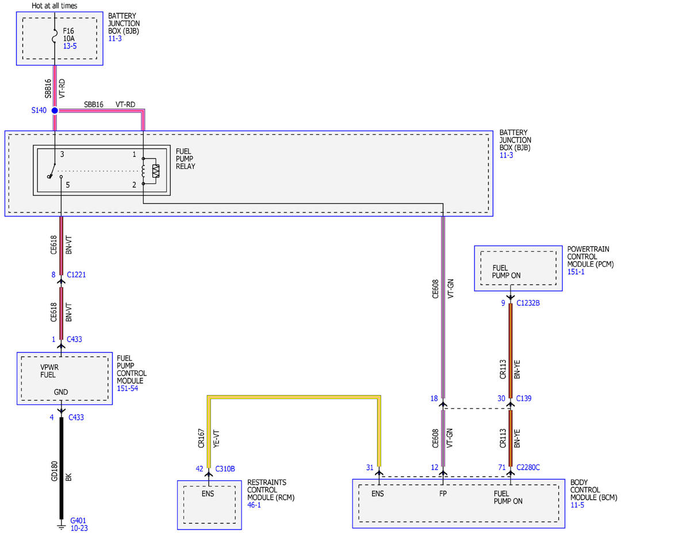Image resolution: width=690 pixels, height=533 pixels.
Task: Open ground location link 10-23
Action: pyautogui.click(x=79, y=528)
